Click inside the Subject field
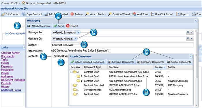This screenshot has width=202, height=108. pyautogui.click(x=122, y=45)
